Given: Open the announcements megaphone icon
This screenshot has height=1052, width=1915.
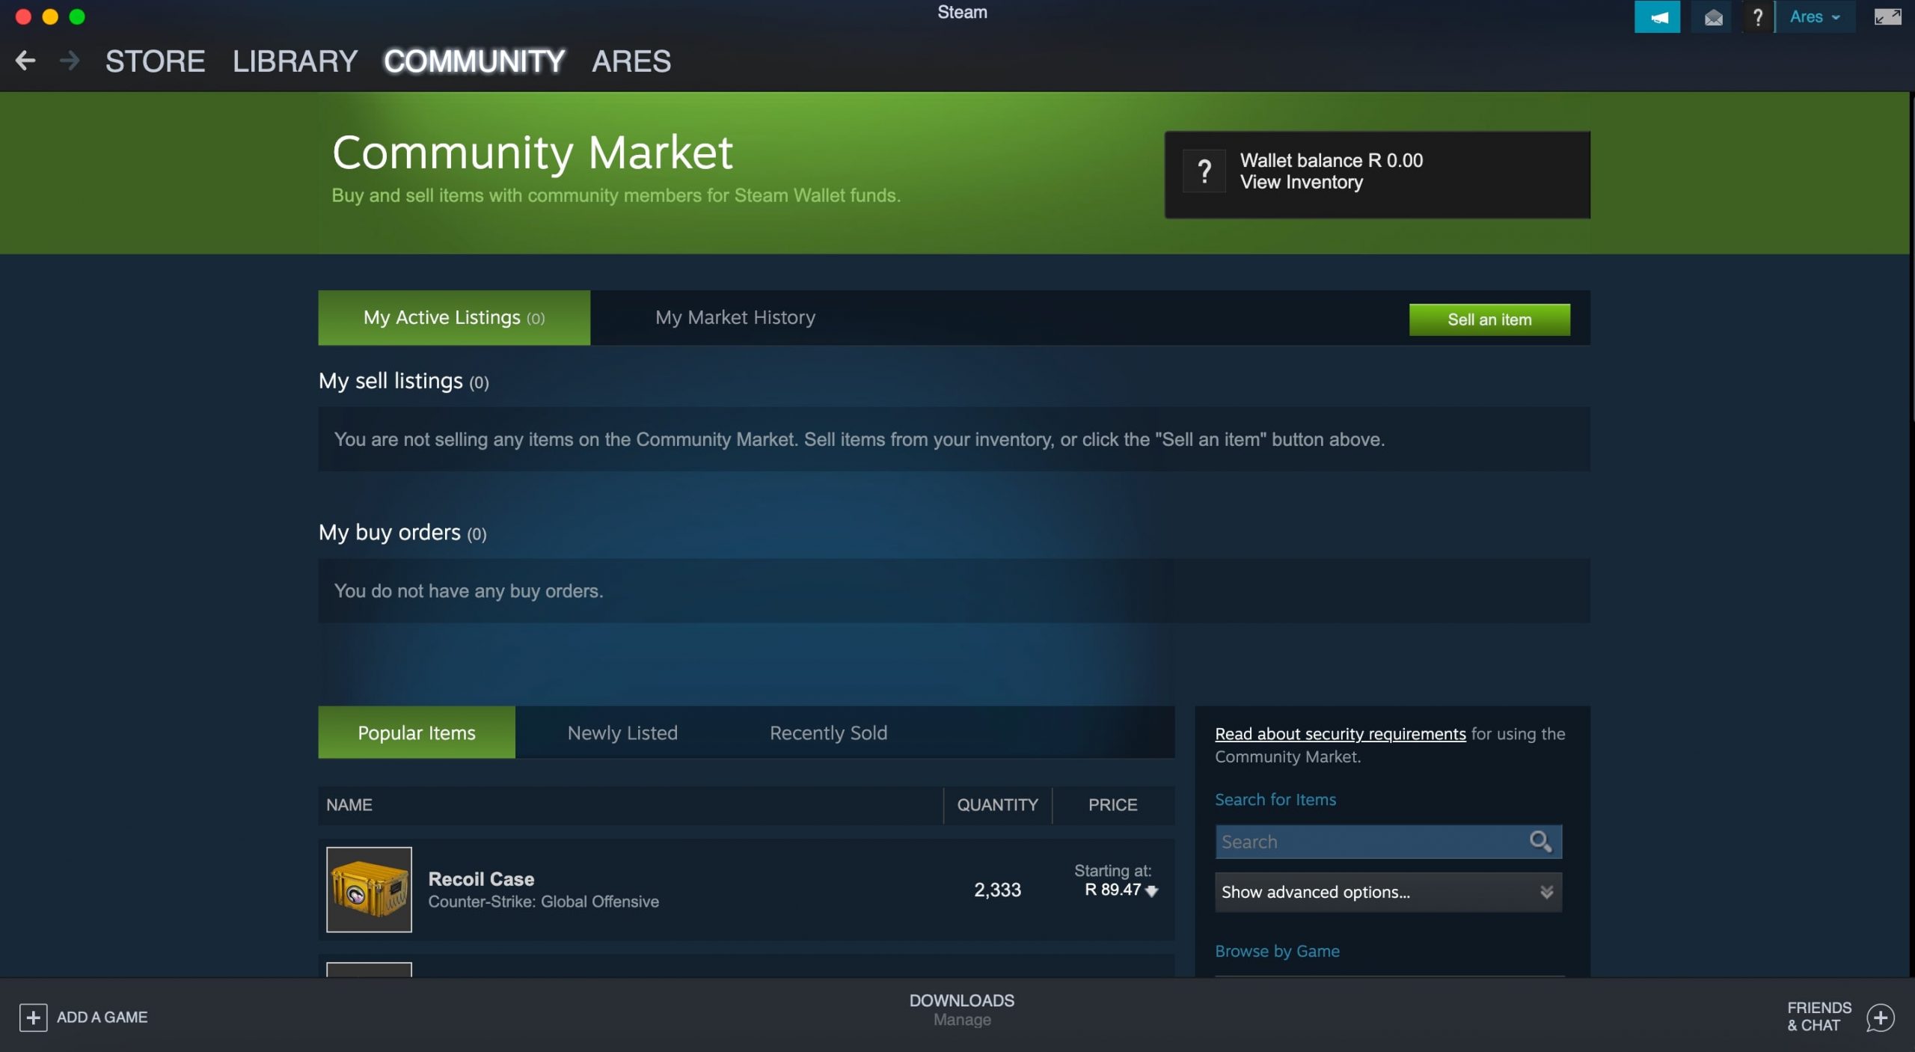Looking at the screenshot, I should coord(1657,16).
